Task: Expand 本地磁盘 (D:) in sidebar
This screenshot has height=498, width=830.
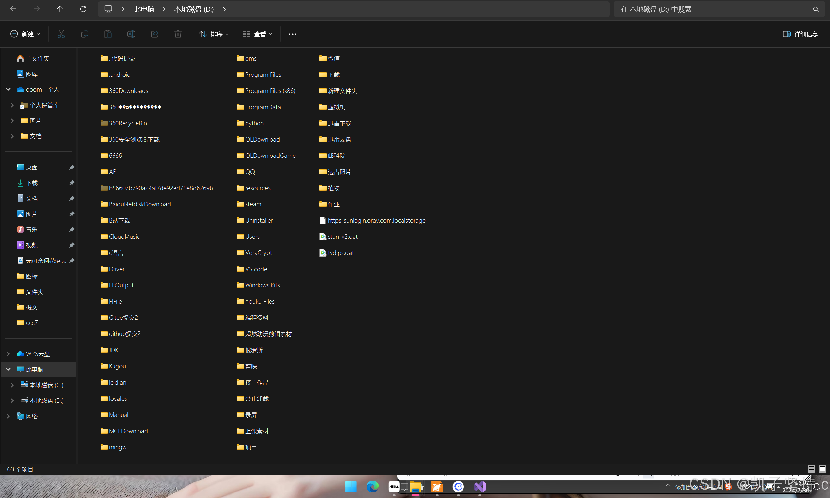Action: [x=12, y=400]
